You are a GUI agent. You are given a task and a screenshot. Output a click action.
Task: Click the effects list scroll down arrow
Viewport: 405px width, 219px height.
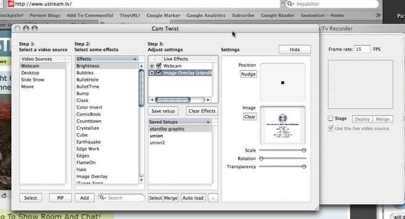pyautogui.click(x=141, y=180)
